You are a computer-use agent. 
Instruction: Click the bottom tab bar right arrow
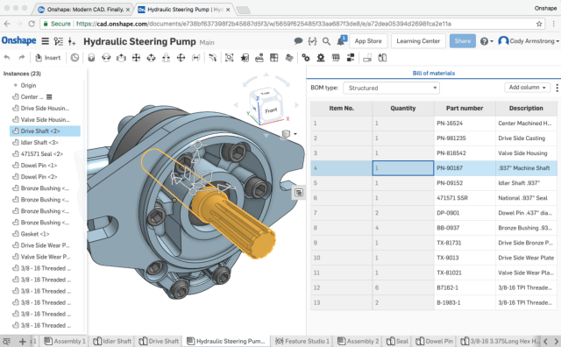click(556, 341)
